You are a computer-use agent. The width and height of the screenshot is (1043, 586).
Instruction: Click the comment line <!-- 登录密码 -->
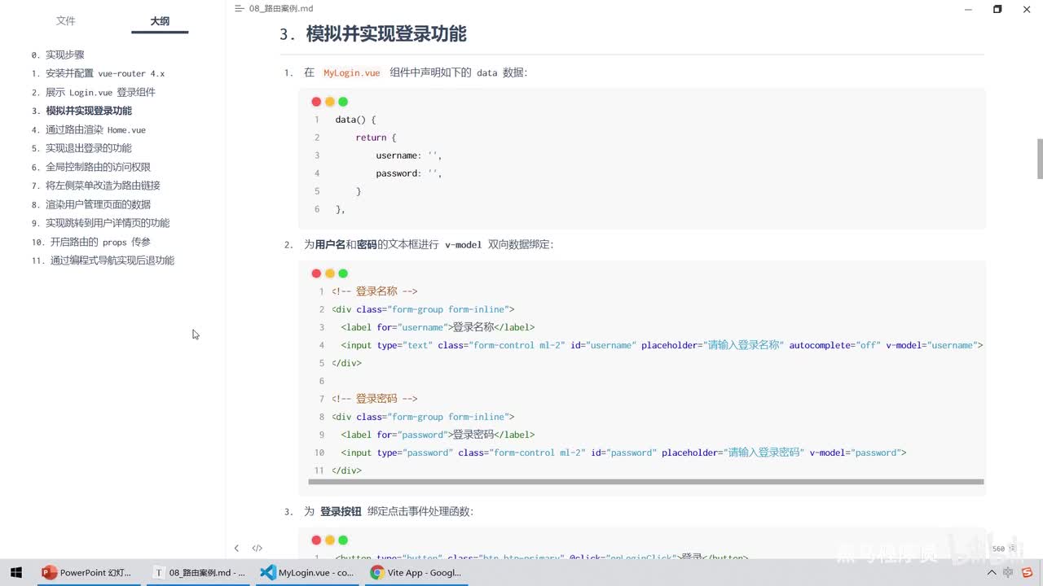tap(375, 399)
